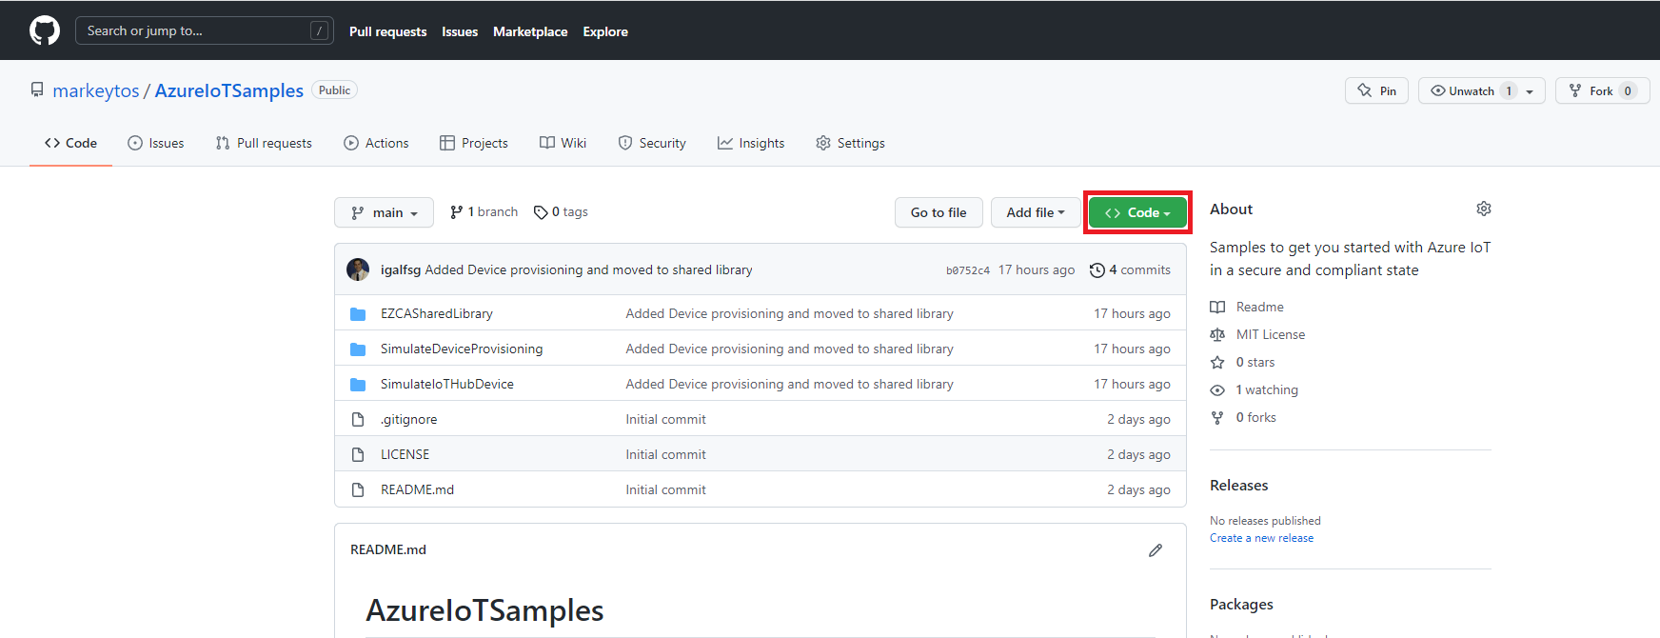Click the LICENSE file icon

coord(358,455)
